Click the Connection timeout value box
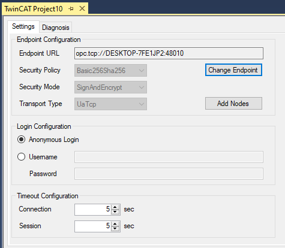Viewport: 285px width, 248px height. tap(93, 210)
